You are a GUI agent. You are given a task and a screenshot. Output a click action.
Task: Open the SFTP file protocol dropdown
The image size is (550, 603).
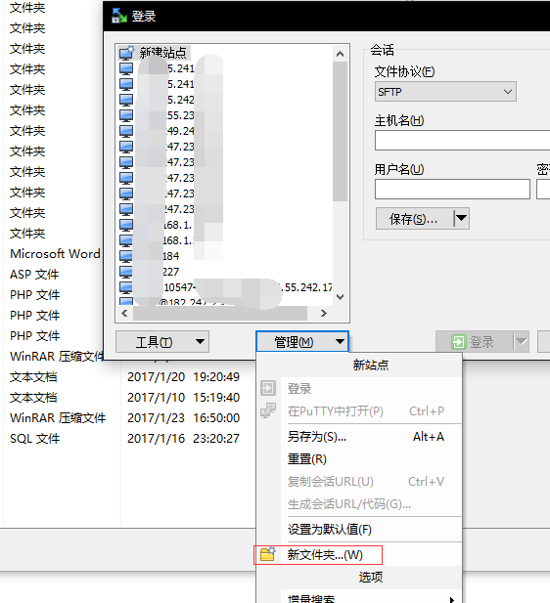(x=445, y=92)
